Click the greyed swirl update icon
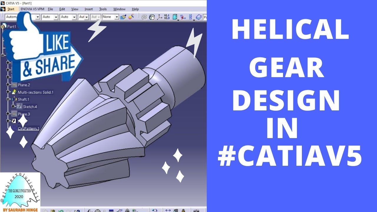This screenshot has height=212, width=377. [144, 17]
